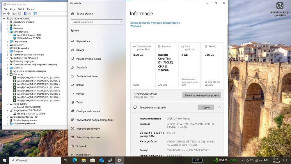
Task: Click the Wyszukaj taskbar search box
Action: click(35, 160)
